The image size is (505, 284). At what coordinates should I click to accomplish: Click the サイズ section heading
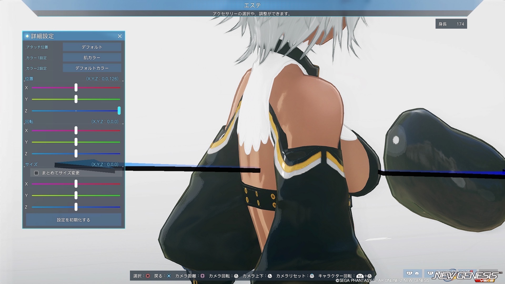point(31,164)
